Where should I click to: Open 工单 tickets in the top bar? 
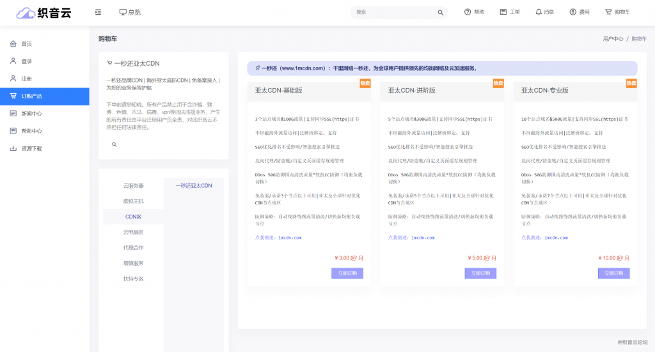click(510, 12)
